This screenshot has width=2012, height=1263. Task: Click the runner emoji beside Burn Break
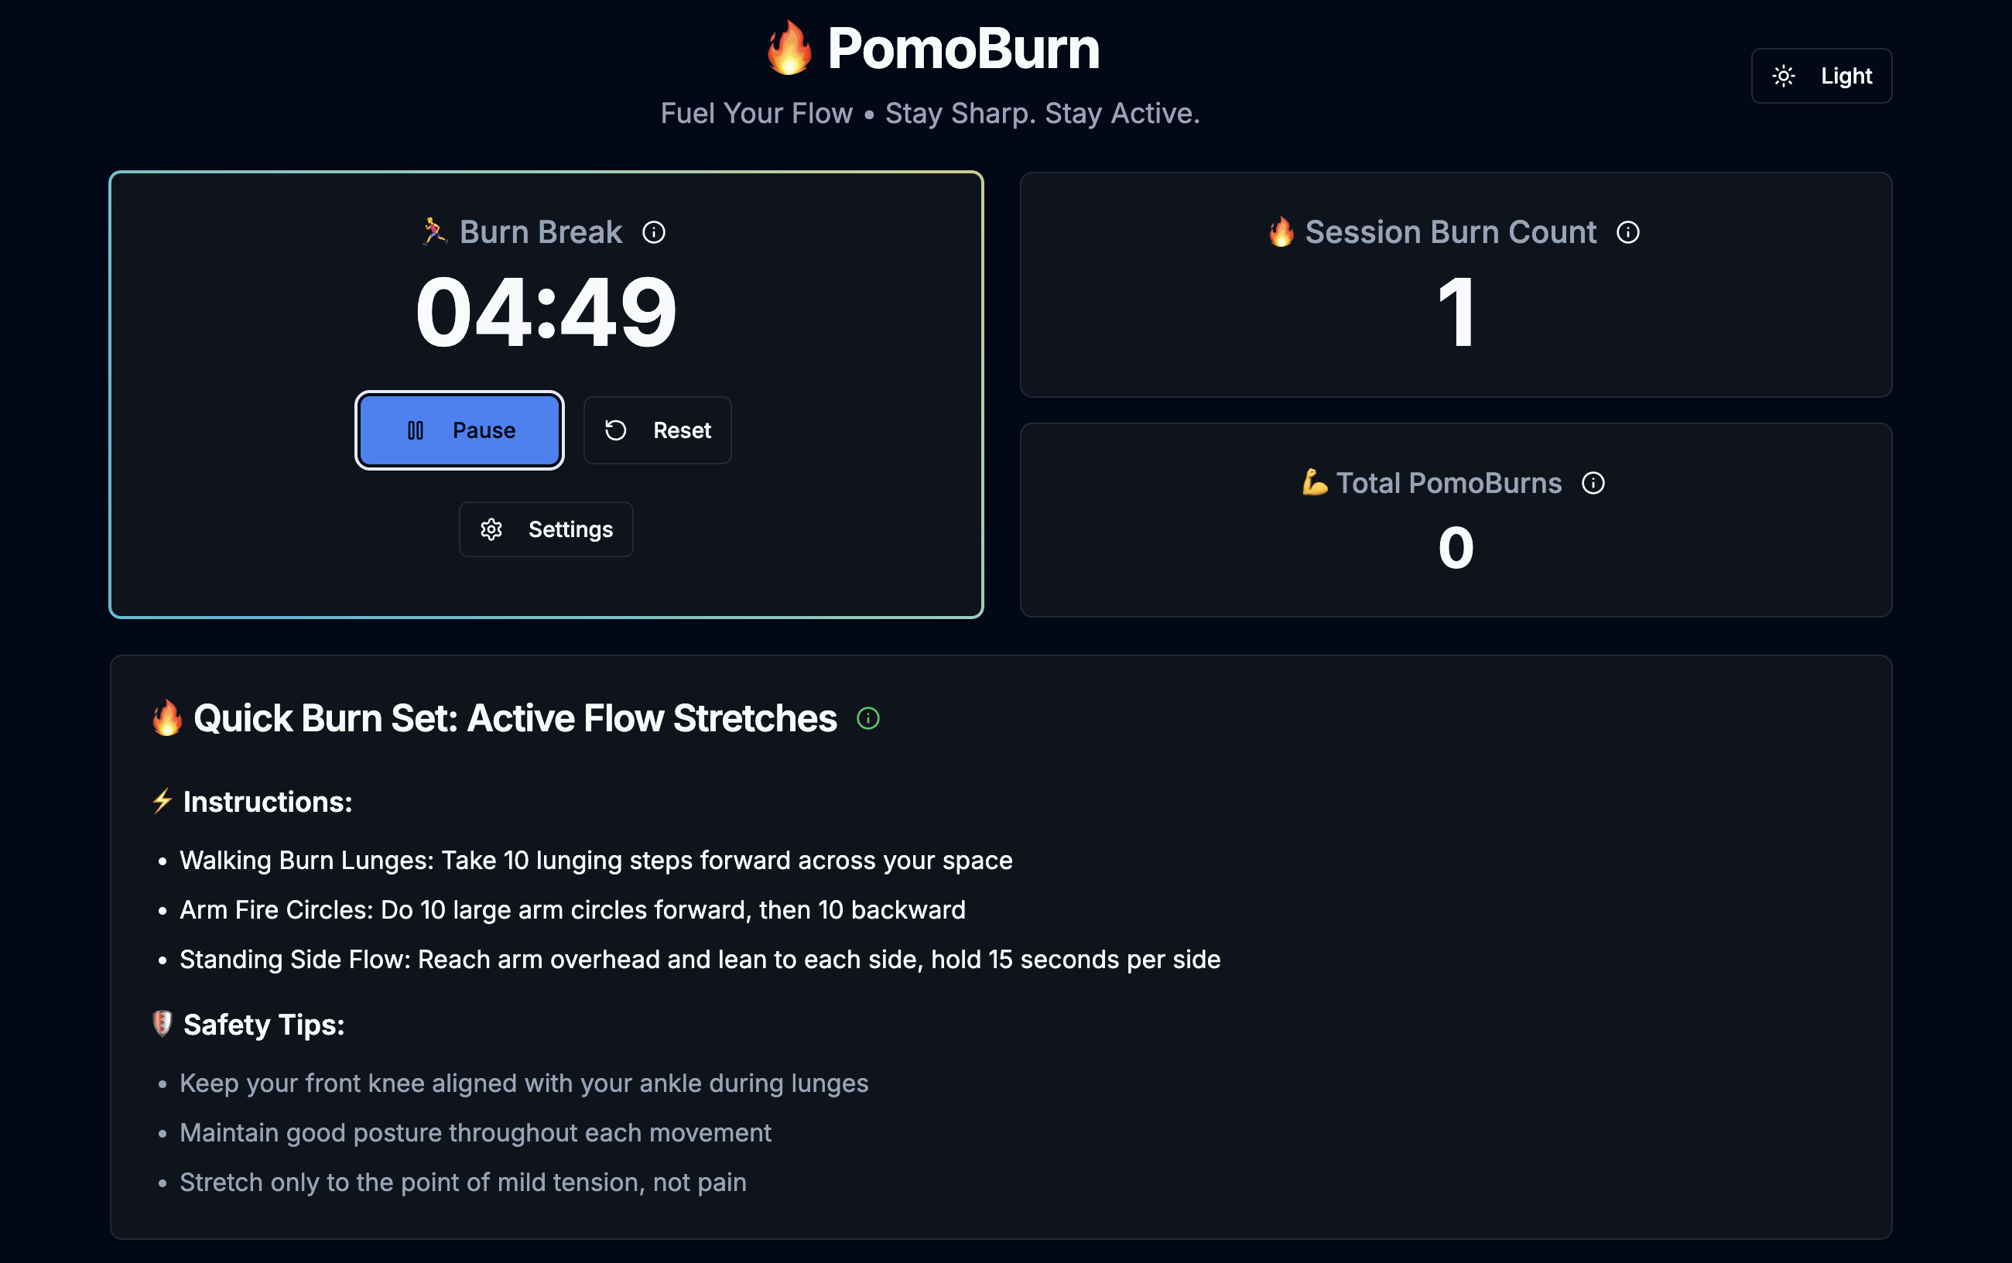click(x=435, y=232)
